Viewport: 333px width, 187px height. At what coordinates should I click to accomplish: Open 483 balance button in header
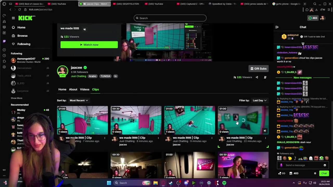pyautogui.click(x=313, y=18)
